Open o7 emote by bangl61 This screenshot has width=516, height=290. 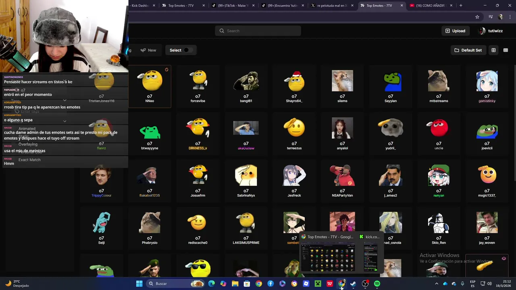pyautogui.click(x=246, y=87)
